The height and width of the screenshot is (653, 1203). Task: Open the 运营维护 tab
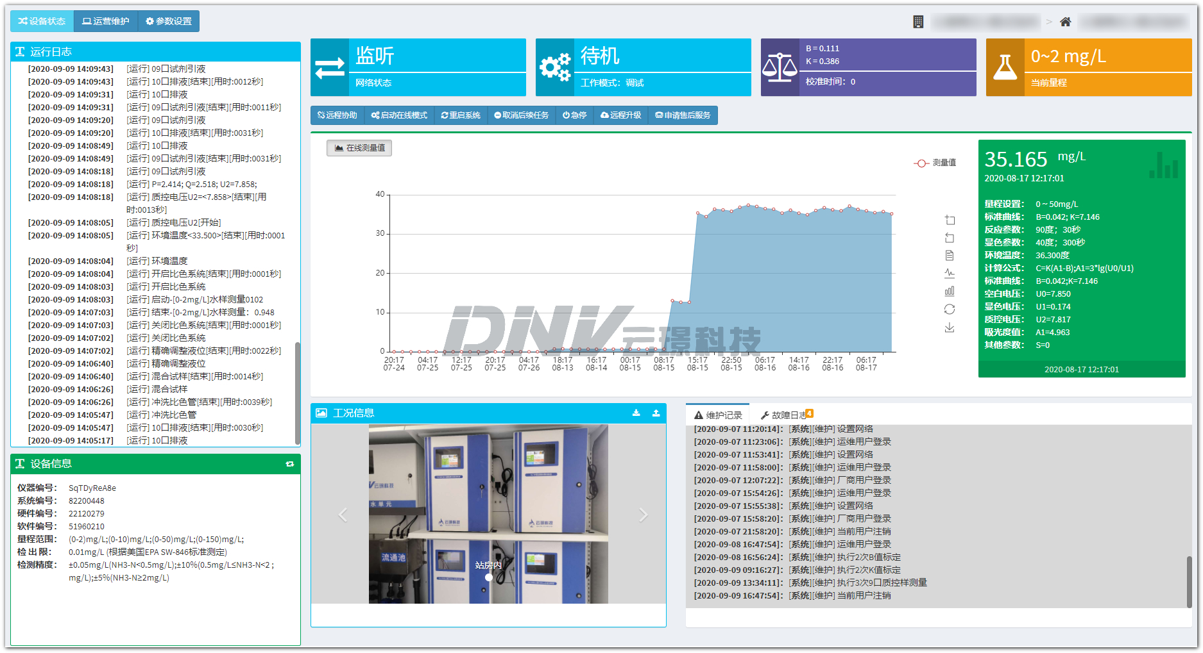(106, 21)
